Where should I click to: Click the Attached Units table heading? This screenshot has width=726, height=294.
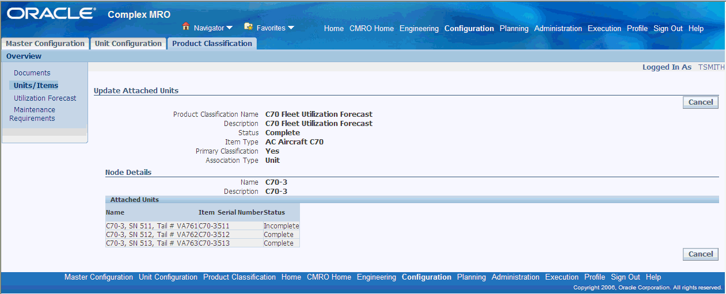click(135, 200)
